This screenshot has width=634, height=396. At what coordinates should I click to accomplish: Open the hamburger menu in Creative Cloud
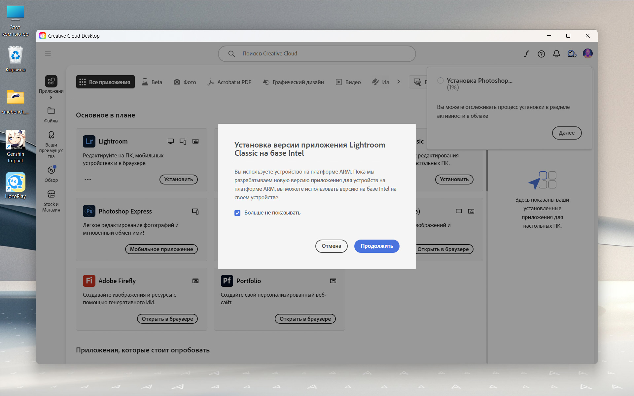pos(48,53)
